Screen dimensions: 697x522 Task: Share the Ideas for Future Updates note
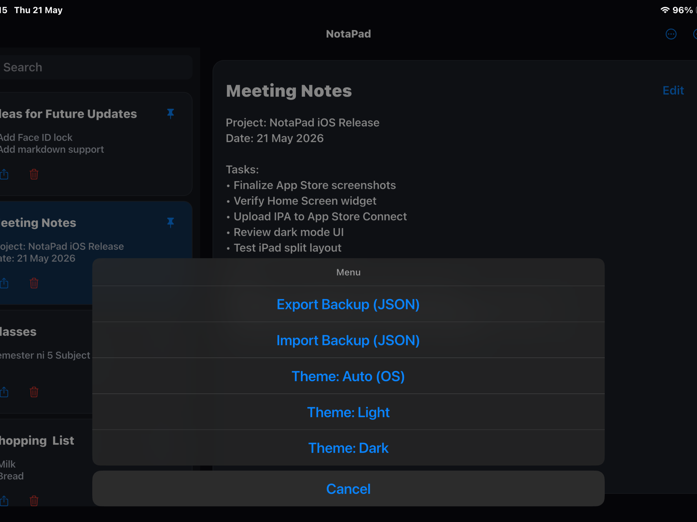coord(4,174)
